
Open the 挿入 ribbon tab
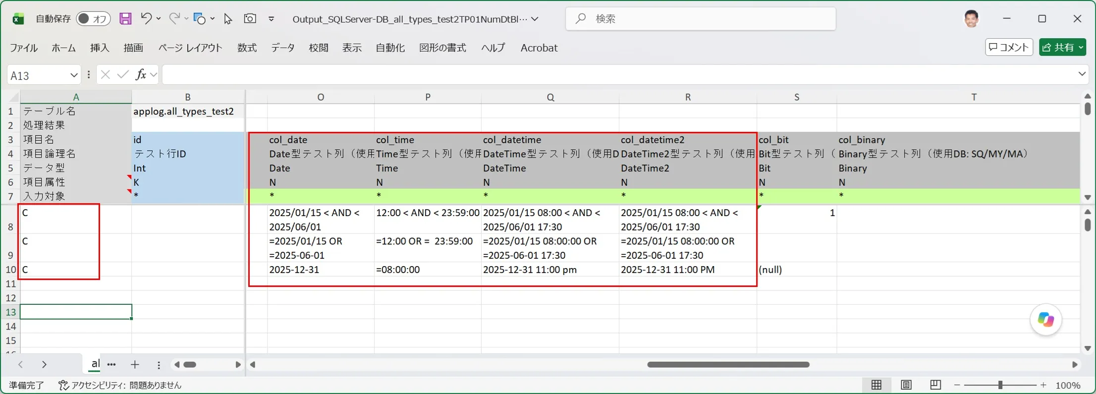pos(100,48)
